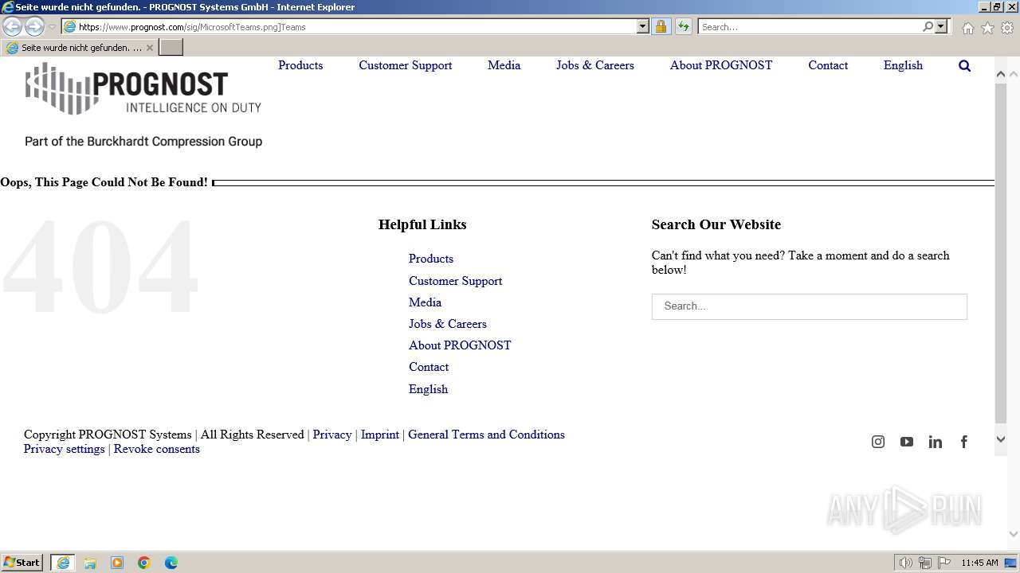Open the Contact menu item
This screenshot has height=573, width=1020.
pos(828,65)
